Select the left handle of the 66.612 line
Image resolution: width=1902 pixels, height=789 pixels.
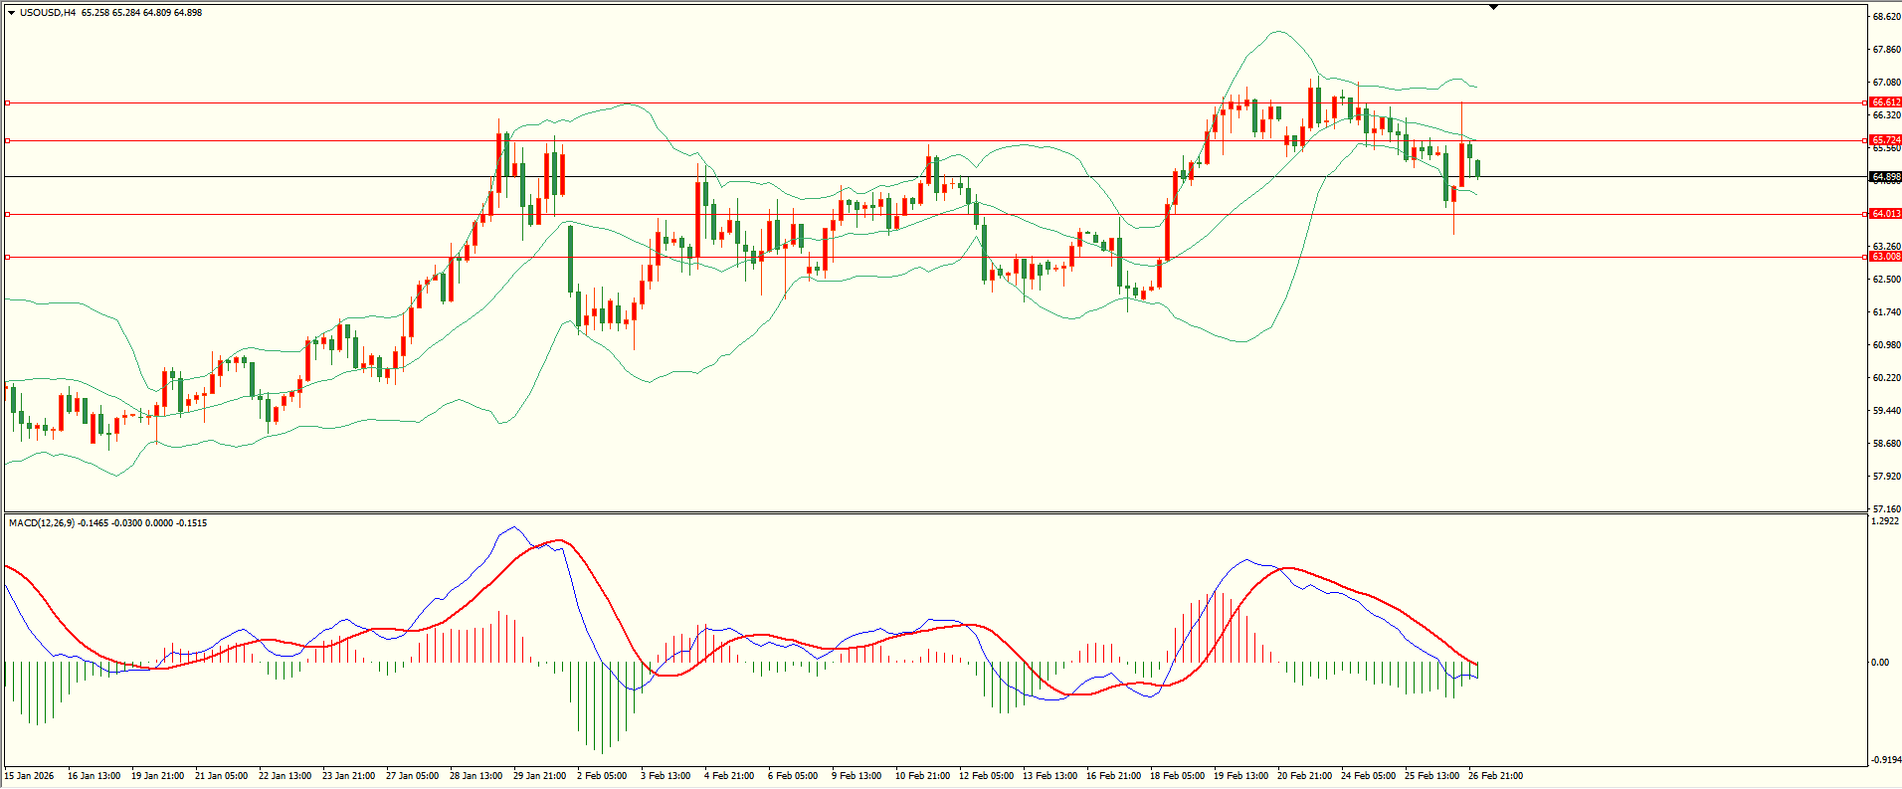(8, 102)
